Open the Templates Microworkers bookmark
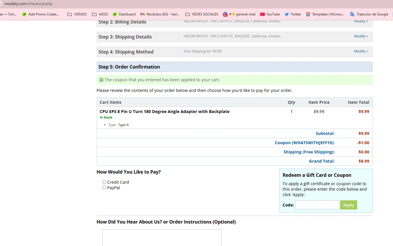 click(x=325, y=14)
